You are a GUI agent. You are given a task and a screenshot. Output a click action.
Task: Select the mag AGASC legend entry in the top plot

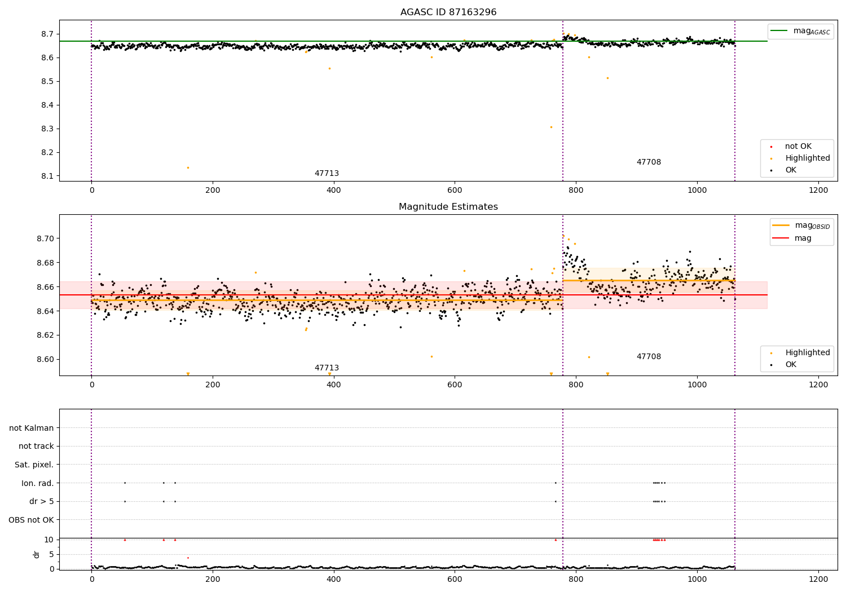800,31
